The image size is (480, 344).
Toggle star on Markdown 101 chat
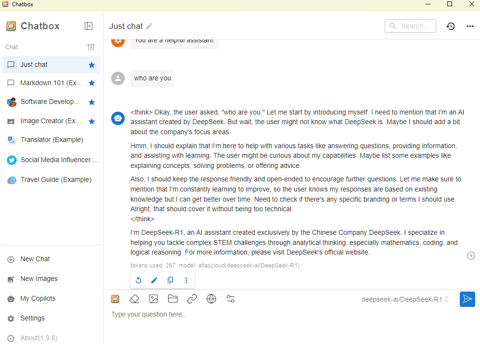tap(91, 83)
